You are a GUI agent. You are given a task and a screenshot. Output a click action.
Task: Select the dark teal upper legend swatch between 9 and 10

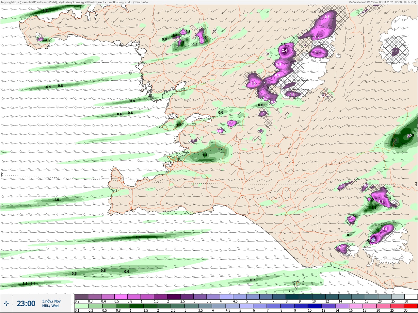coord(305,297)
